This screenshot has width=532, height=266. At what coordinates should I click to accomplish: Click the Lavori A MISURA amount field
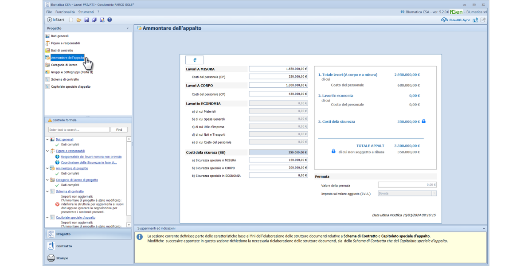click(278, 69)
